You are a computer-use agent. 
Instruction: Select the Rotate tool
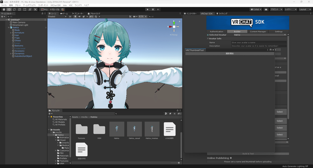(x=14, y=9)
